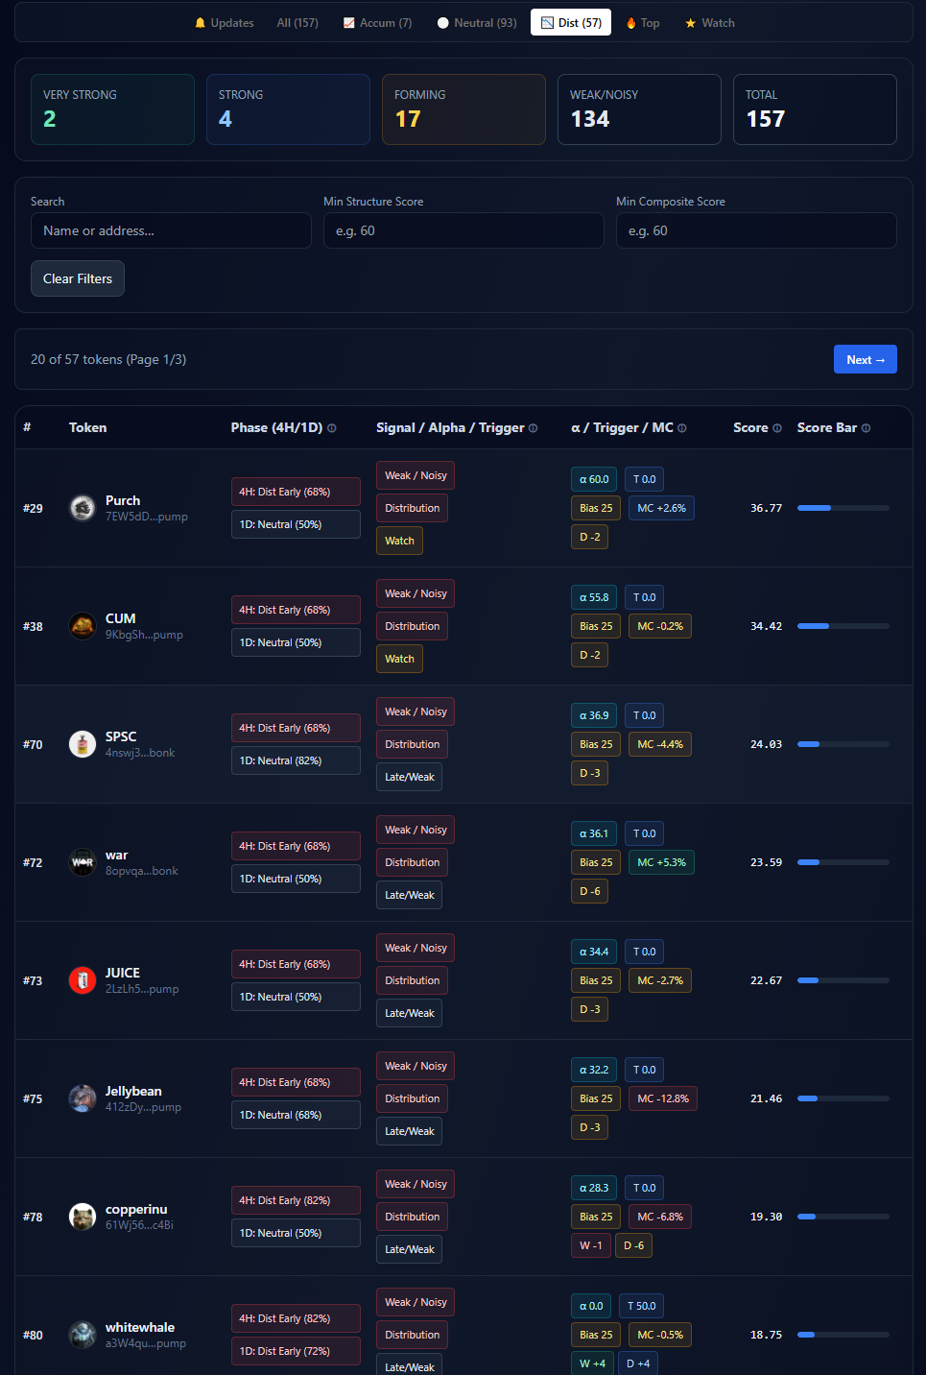This screenshot has width=926, height=1375.
Task: Go to Next page of tokens
Action: pos(866,359)
